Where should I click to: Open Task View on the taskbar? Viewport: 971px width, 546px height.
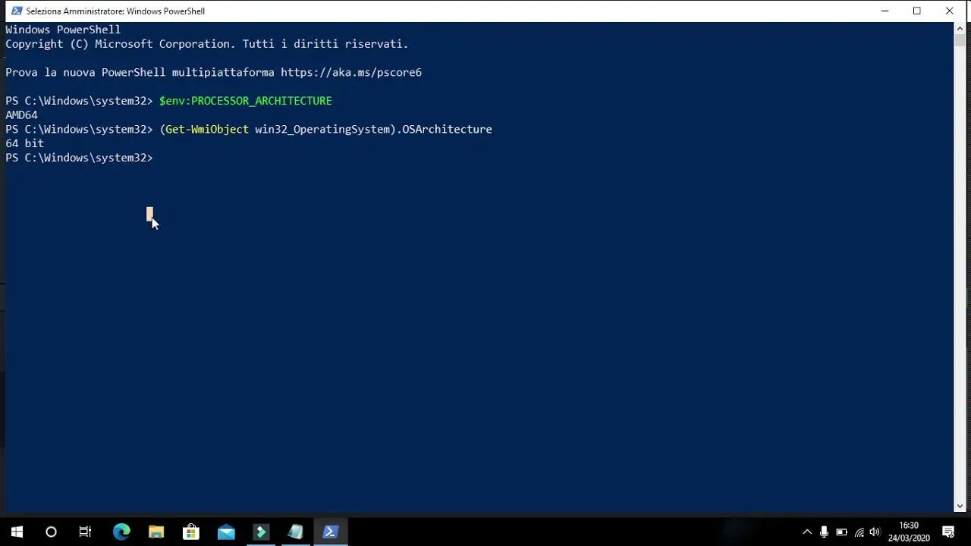coord(85,531)
